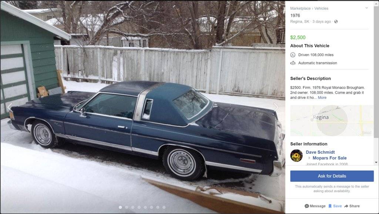The width and height of the screenshot is (379, 214).
Task: Open Dave Schmidt's profile picture
Action: pos(296,155)
